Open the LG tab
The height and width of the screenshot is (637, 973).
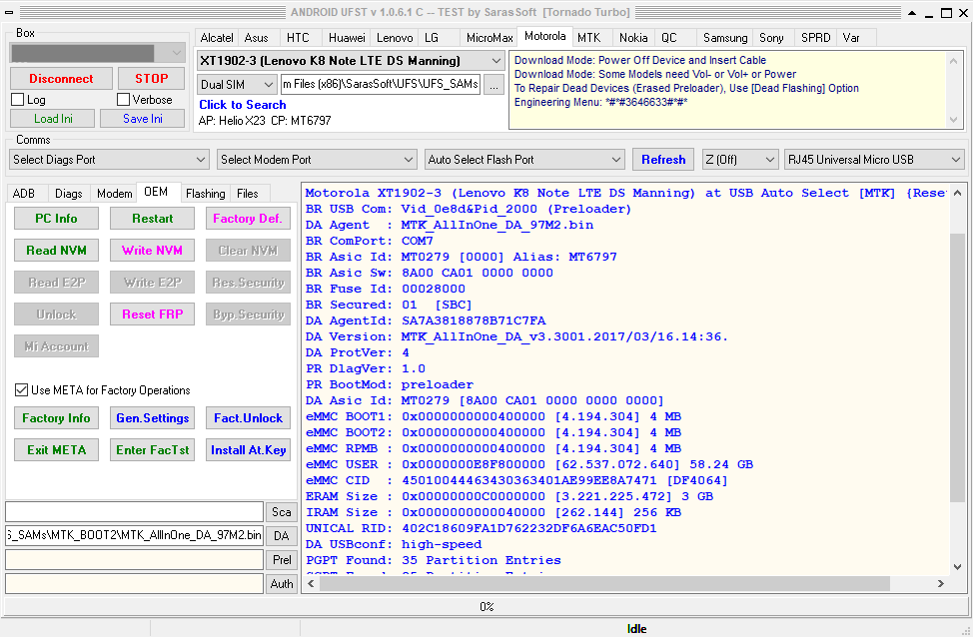click(x=432, y=38)
